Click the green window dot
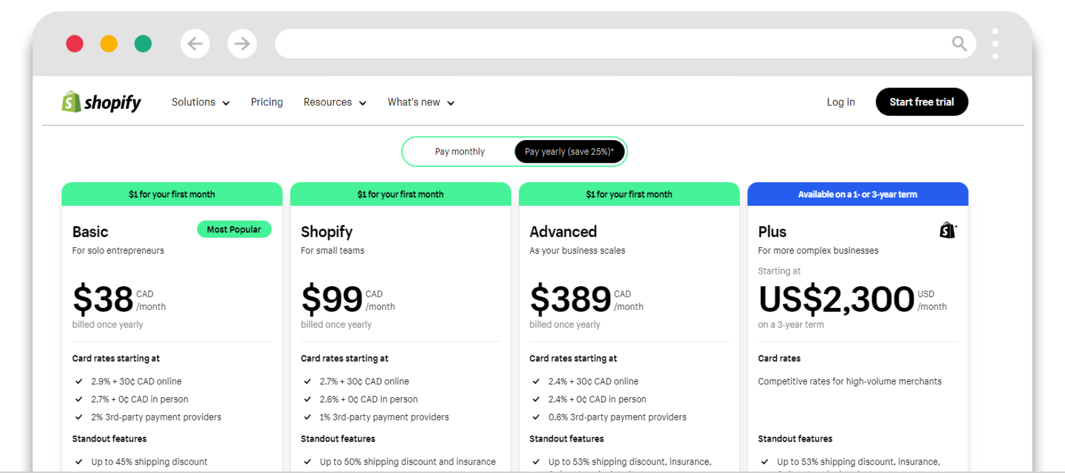1065x473 pixels. click(x=143, y=44)
